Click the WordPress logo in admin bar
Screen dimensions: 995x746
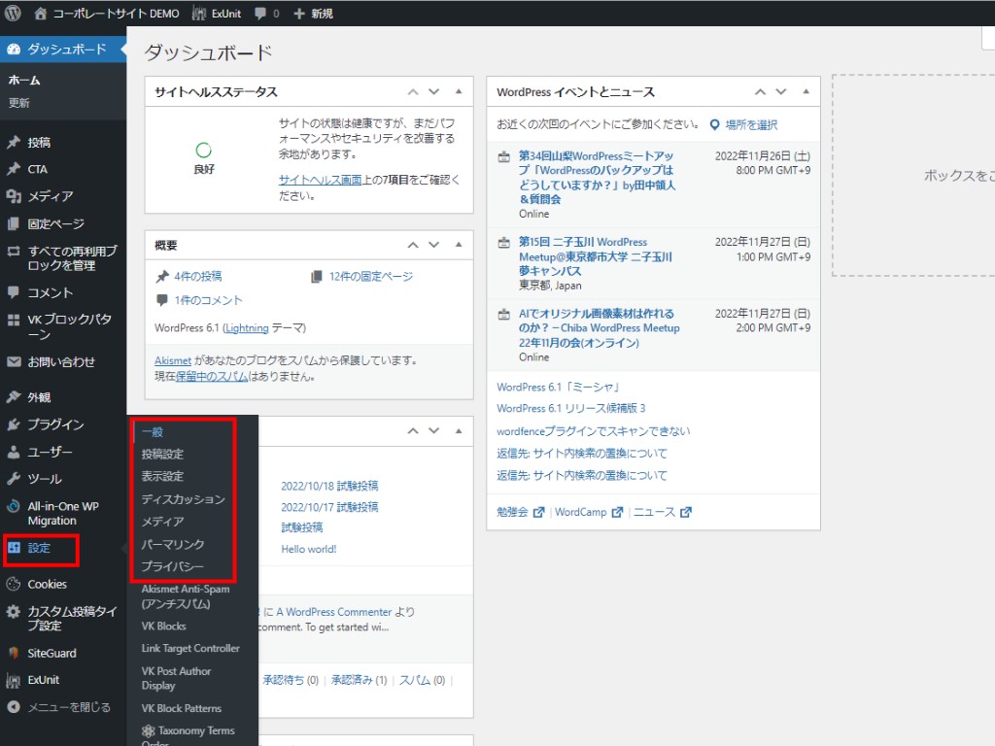click(13, 14)
